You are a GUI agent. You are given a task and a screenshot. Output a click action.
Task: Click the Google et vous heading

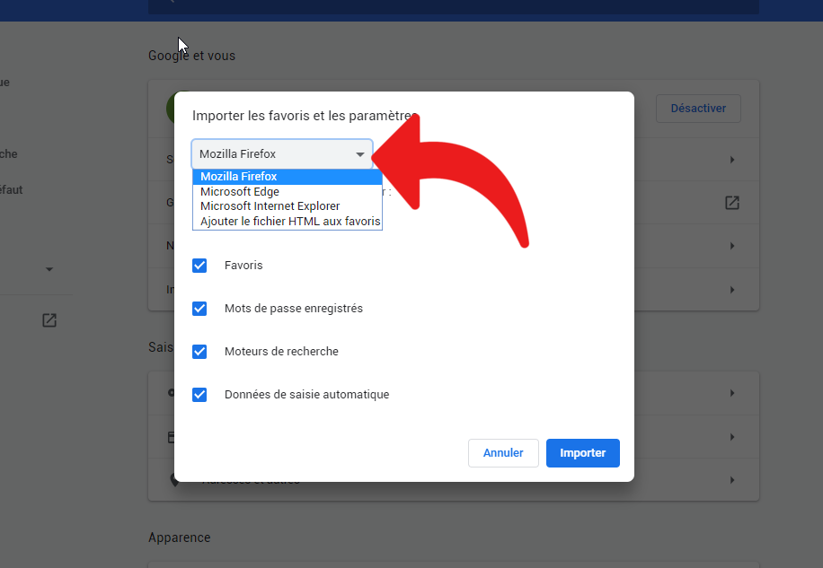(x=191, y=56)
